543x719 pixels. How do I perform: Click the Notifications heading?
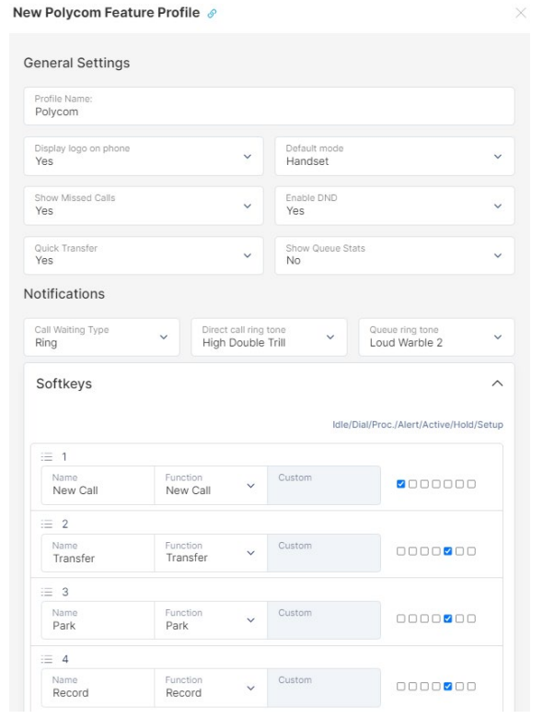pos(64,294)
